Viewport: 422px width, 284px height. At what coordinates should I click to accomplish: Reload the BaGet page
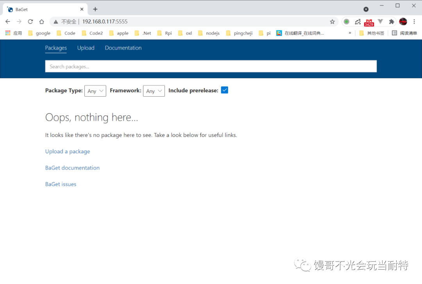[30, 22]
